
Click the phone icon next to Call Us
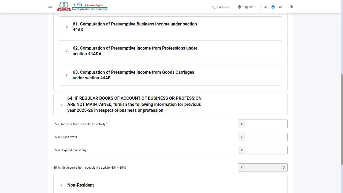coord(214,7)
